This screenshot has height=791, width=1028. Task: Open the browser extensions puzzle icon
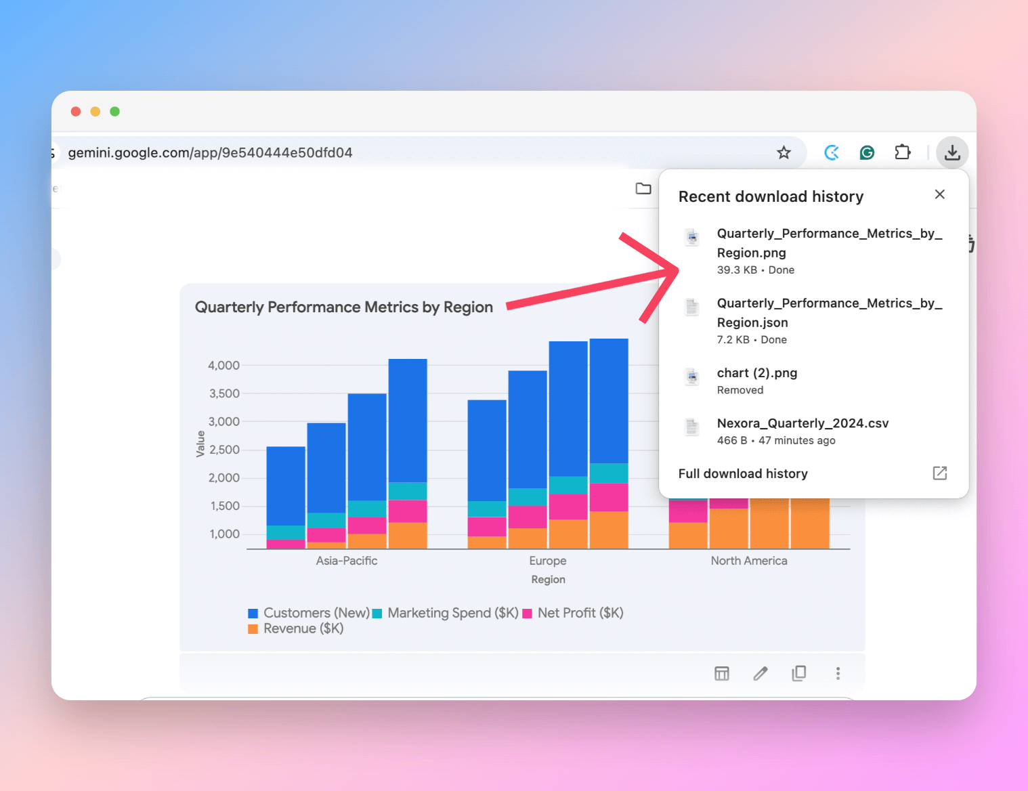pyautogui.click(x=903, y=152)
